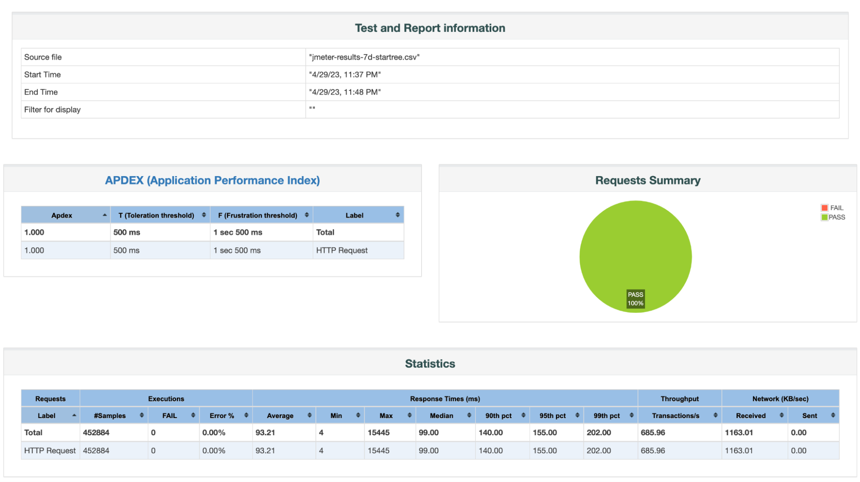Click HTTP Request row error 0.00%
Screen dimensions: 860x482
214,451
